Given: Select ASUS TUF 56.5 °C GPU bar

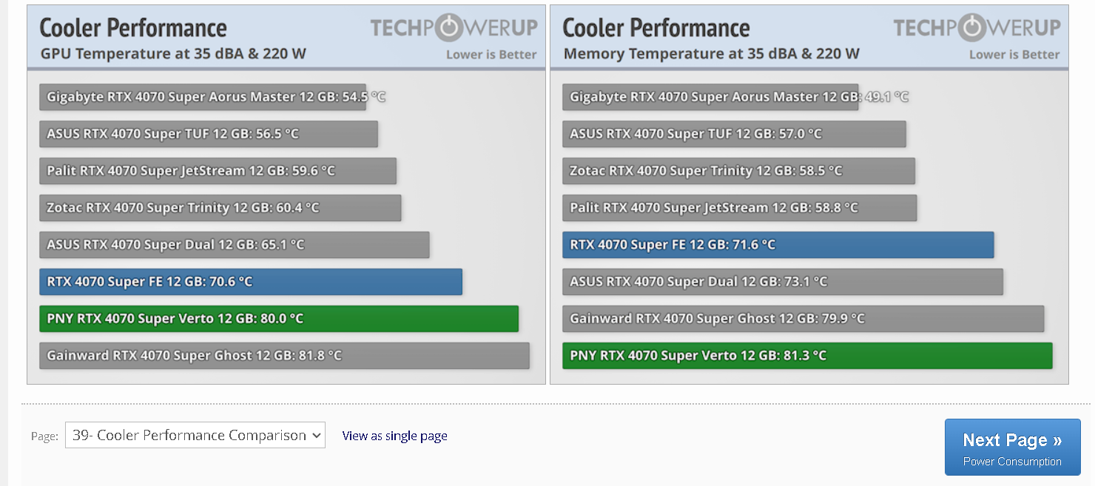Looking at the screenshot, I should [209, 134].
